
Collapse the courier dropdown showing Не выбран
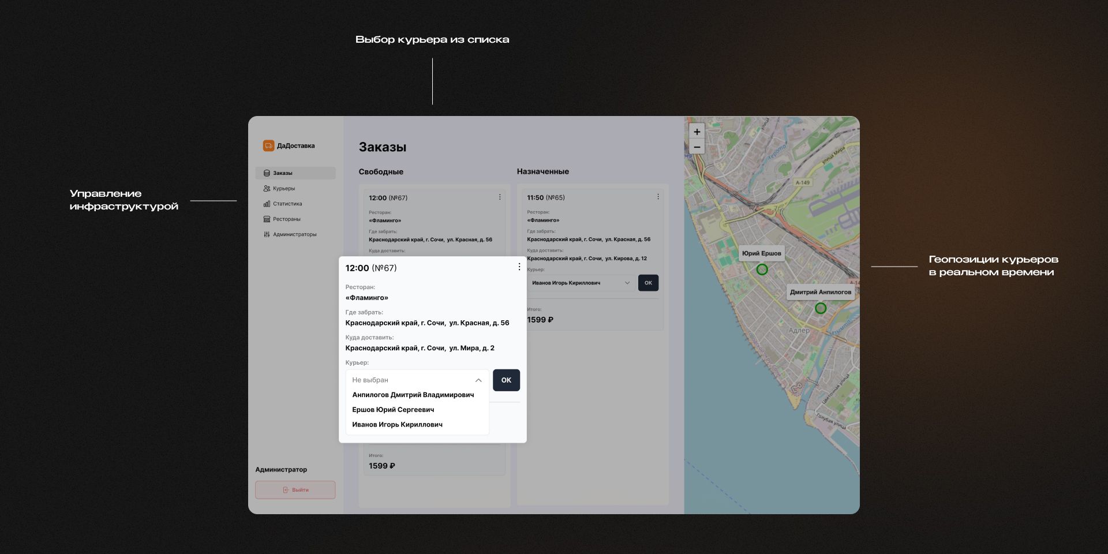[x=417, y=380]
